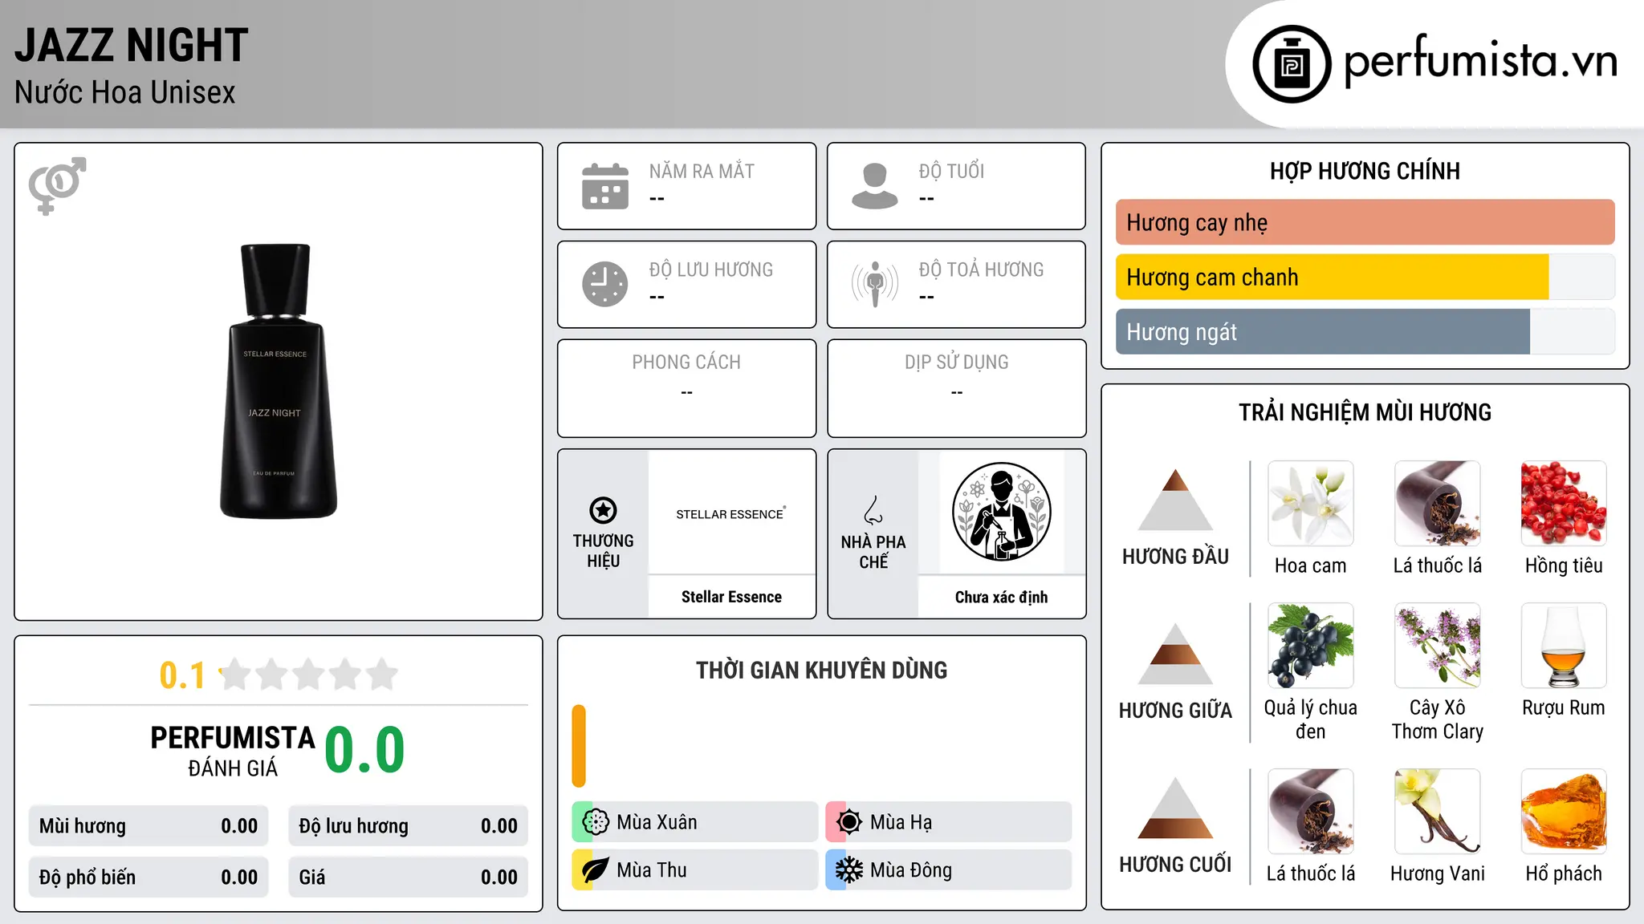This screenshot has height=924, width=1644.
Task: Select the Mùa Đông season button
Action: click(949, 870)
